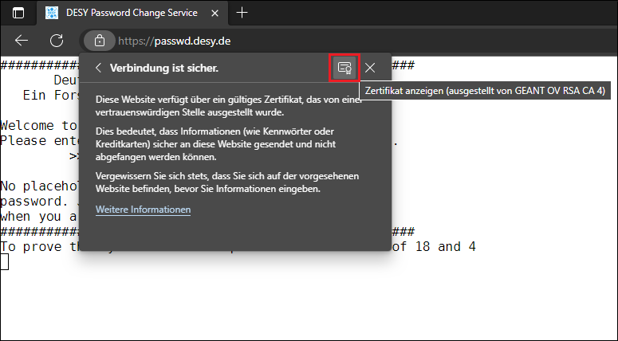Open the Weitere Informationen link
Viewport: 618px width, 341px height.
[x=143, y=210]
